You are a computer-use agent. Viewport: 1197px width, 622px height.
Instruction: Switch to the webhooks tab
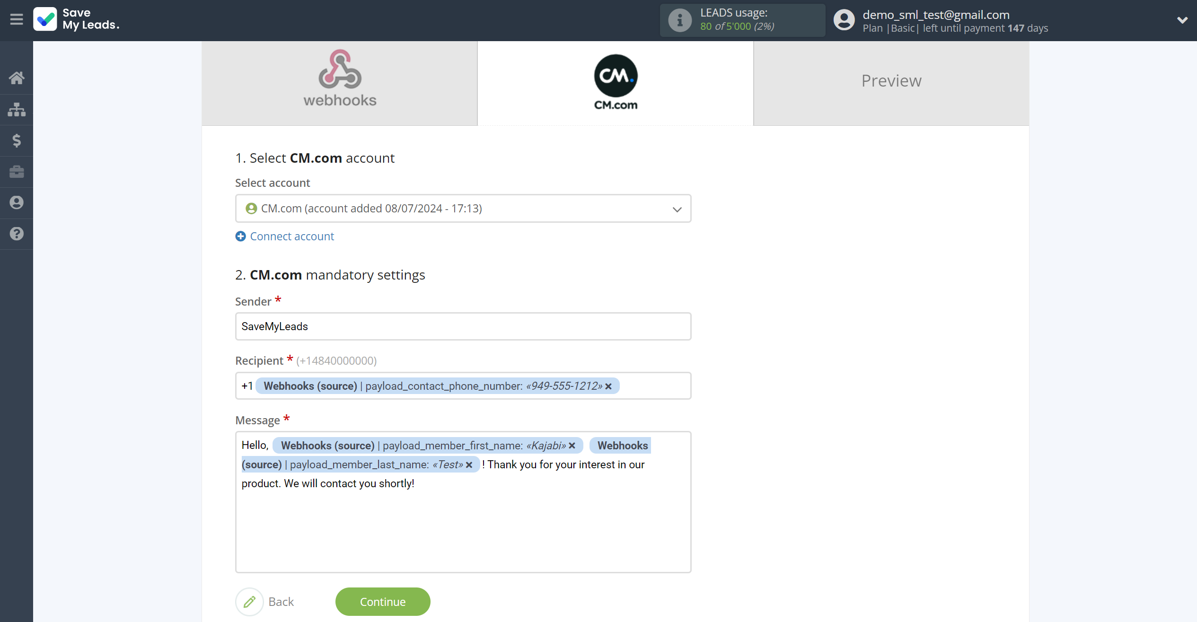[x=340, y=83]
